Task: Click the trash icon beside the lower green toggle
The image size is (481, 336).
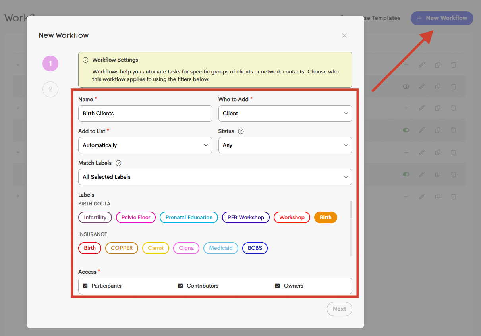Action: point(454,174)
